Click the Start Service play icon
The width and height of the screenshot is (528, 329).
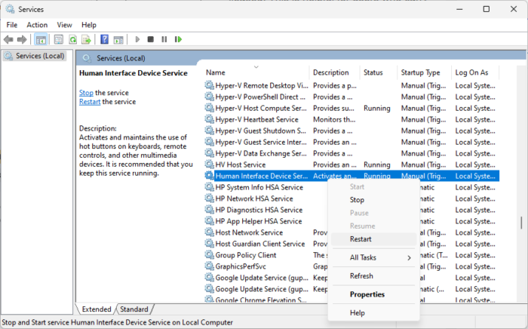click(137, 39)
